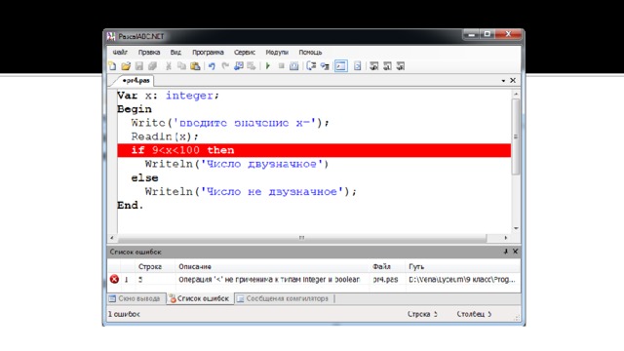Select the pr4.pas file tab

tap(135, 80)
